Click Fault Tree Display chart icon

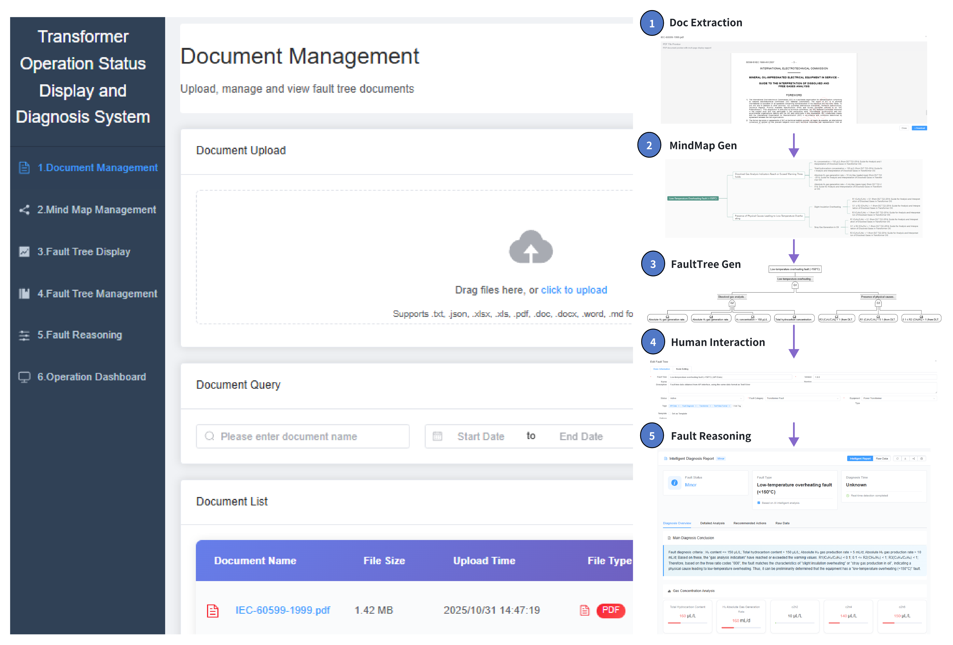tap(24, 251)
